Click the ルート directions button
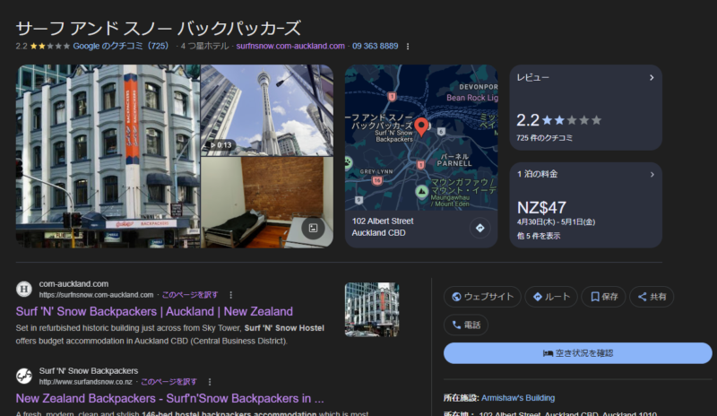Screen dimensions: 717x416 pyautogui.click(x=550, y=297)
